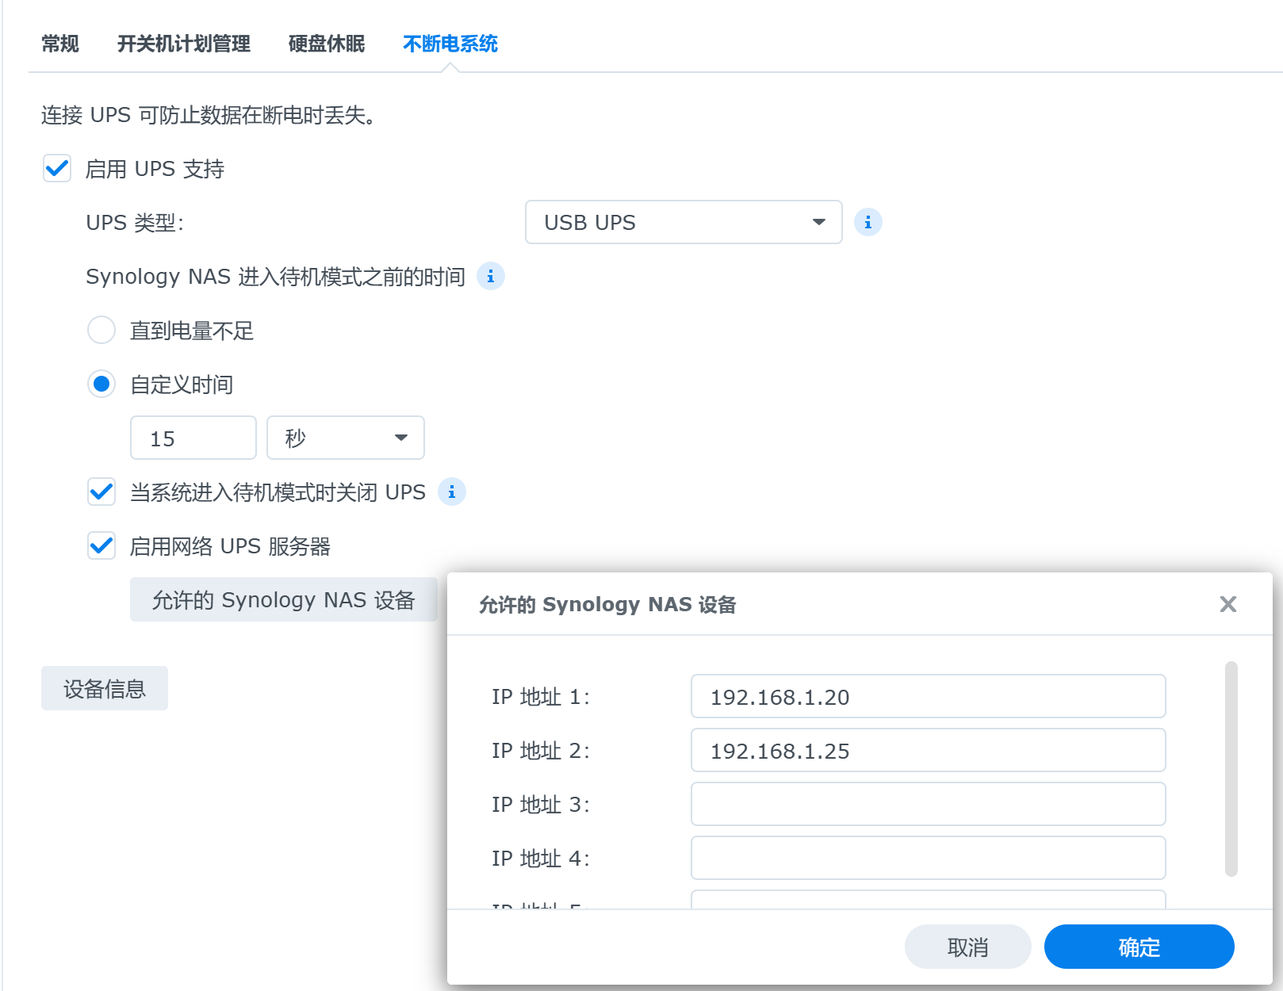Click IP 地址 1 field with 192.168.1.20
Screen dimensions: 1283x991
tap(929, 696)
